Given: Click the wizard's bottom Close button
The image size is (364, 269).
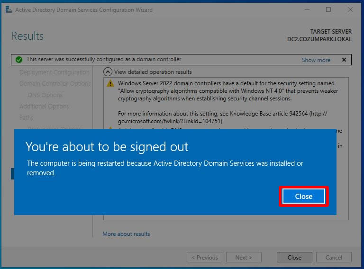Looking at the screenshot, I should [294, 258].
